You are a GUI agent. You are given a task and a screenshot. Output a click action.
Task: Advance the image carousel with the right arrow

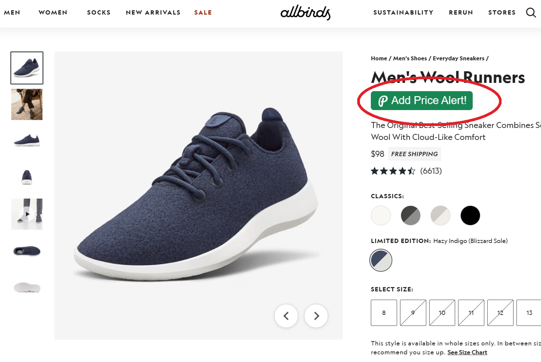(316, 316)
